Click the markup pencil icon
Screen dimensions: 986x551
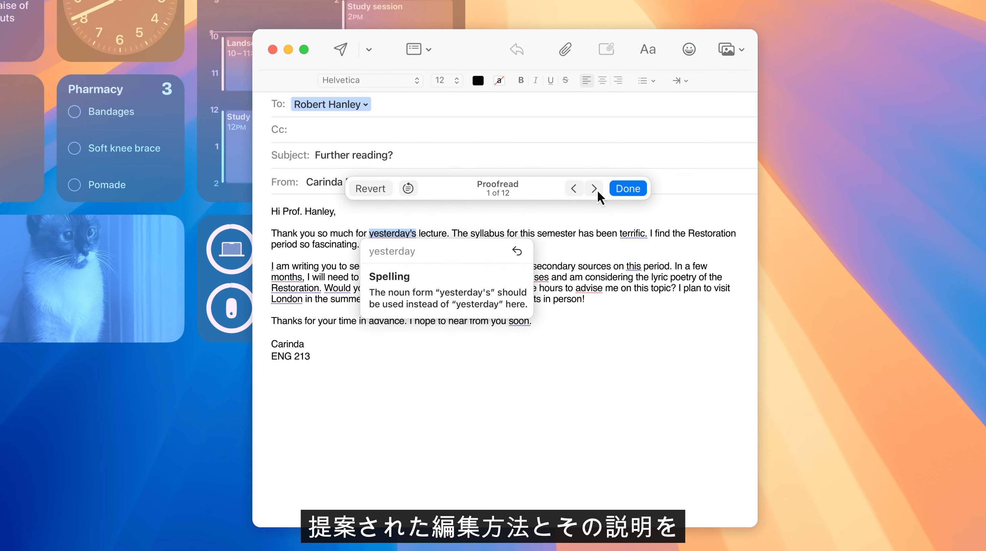[606, 49]
